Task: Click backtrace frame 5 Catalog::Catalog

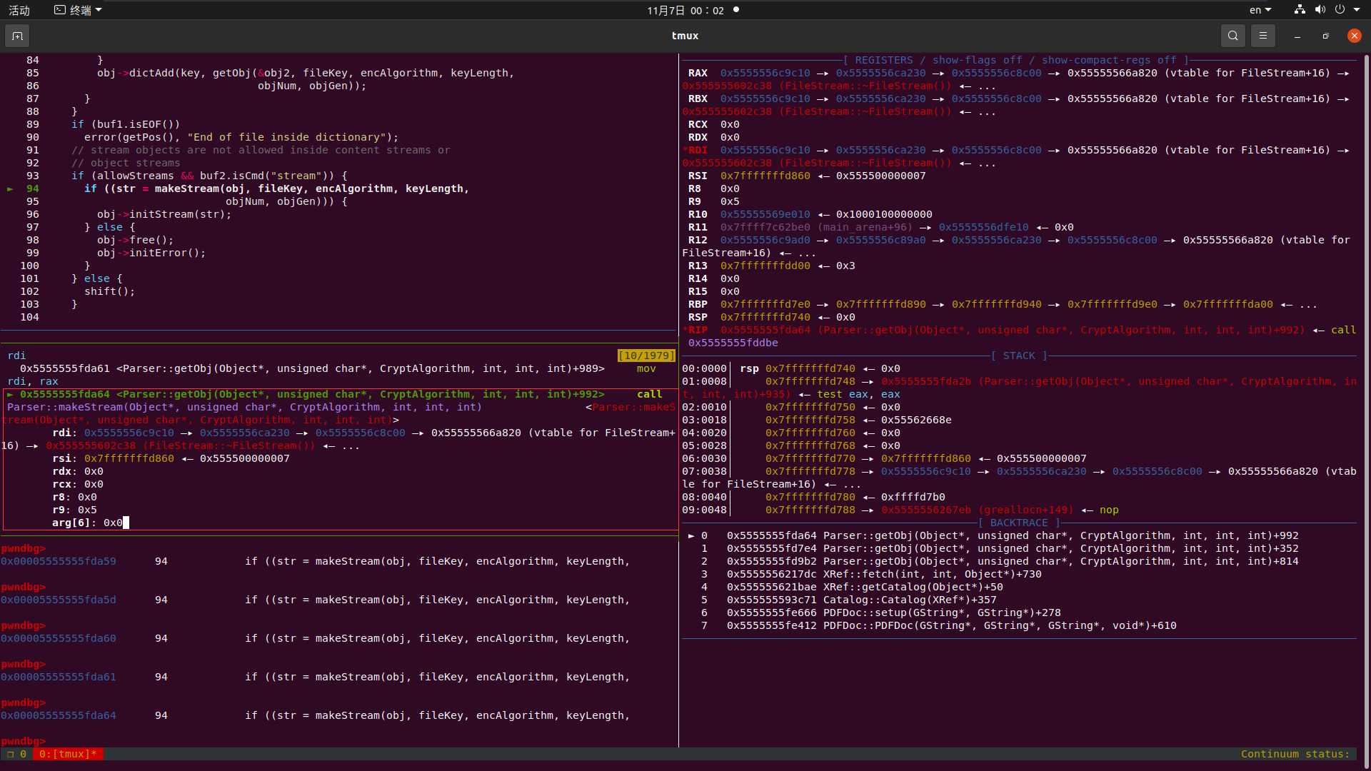Action: (848, 600)
